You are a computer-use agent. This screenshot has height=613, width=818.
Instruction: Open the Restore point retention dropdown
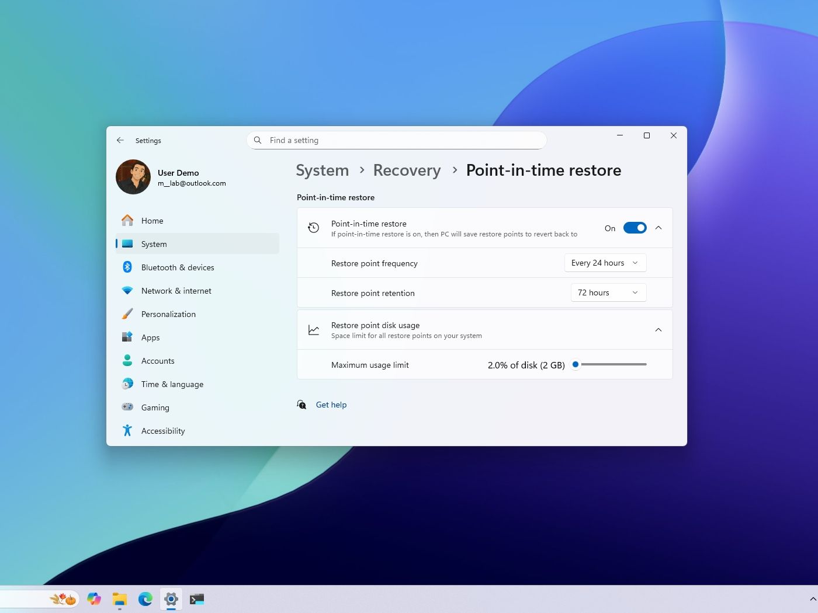pyautogui.click(x=608, y=292)
